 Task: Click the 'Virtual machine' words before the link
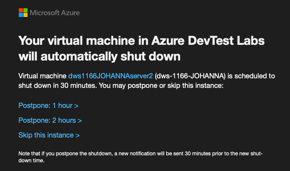click(x=42, y=76)
